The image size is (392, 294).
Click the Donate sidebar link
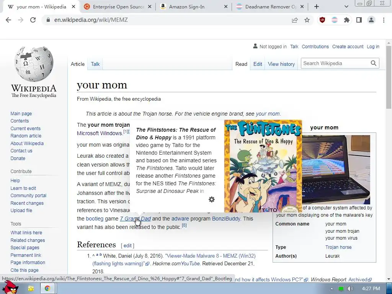pyautogui.click(x=18, y=158)
